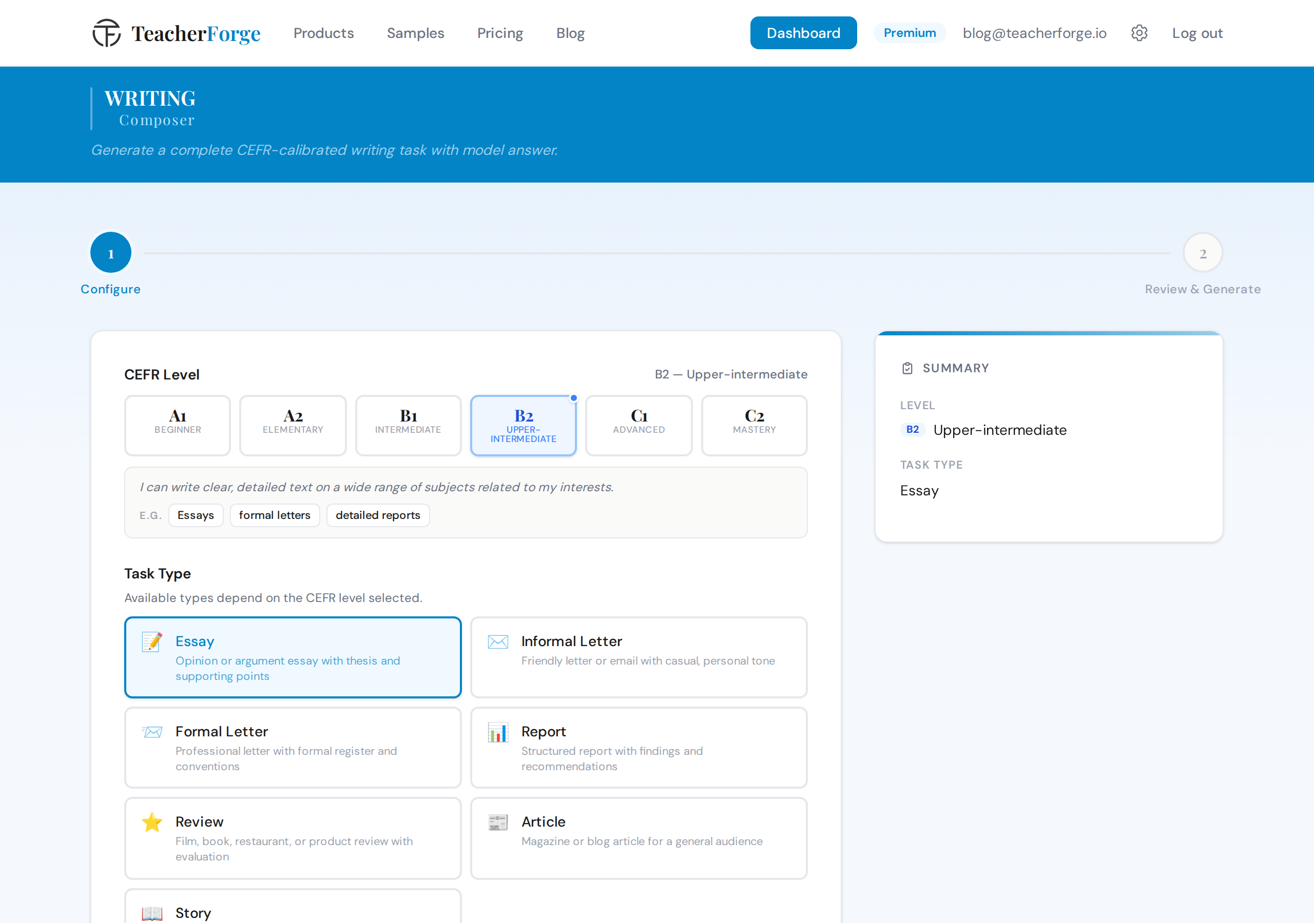Viewport: 1314px width, 923px height.
Task: Click Log out
Action: pos(1197,33)
